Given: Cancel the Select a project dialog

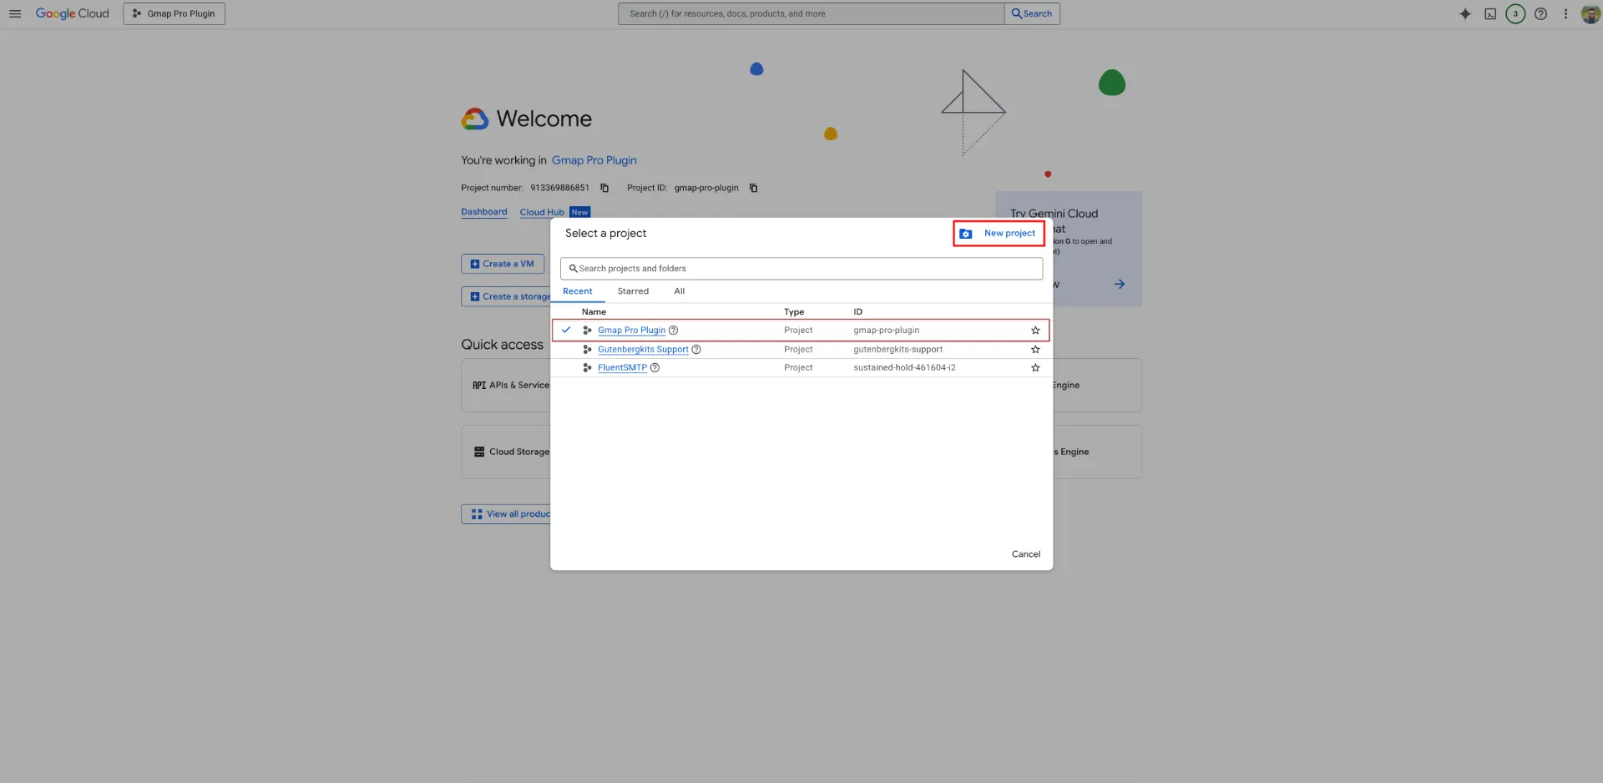Looking at the screenshot, I should [x=1026, y=554].
